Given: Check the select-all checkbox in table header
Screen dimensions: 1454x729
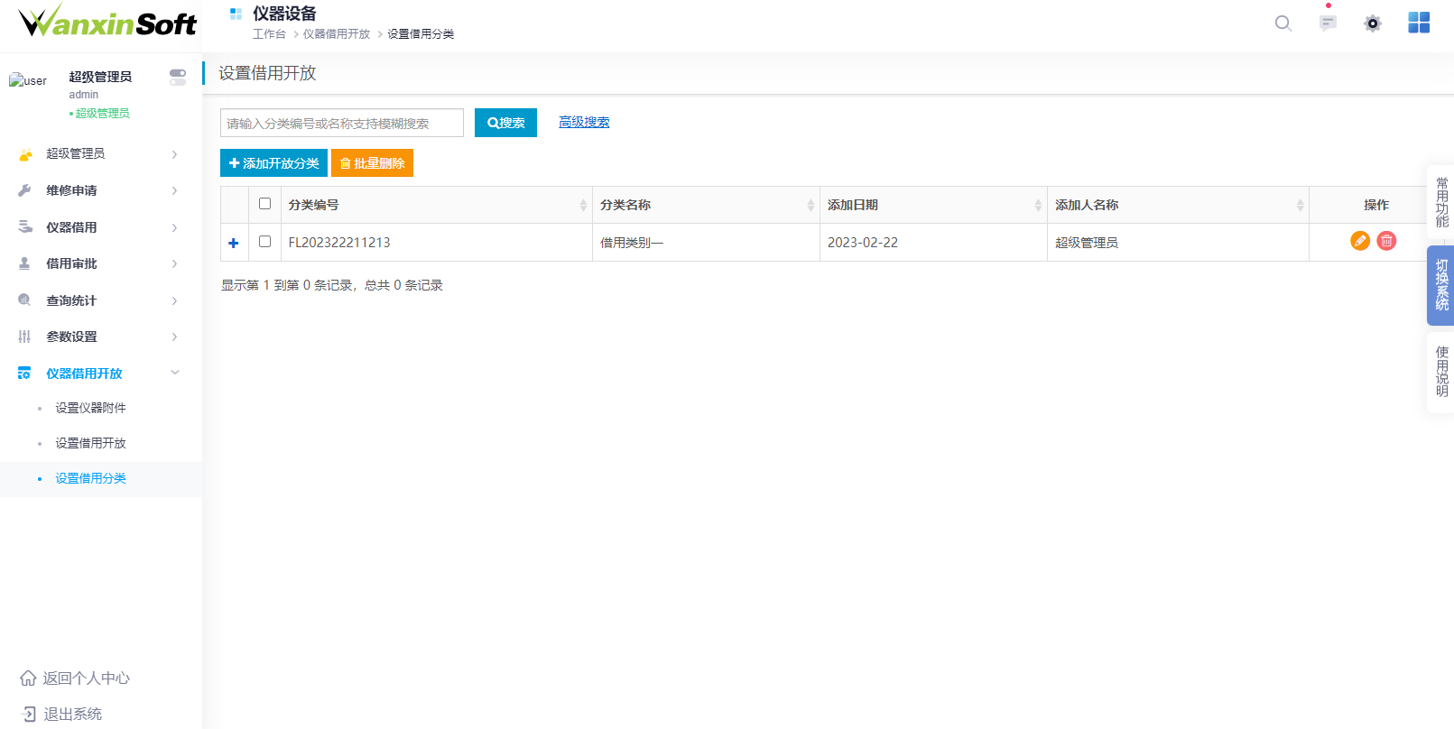Looking at the screenshot, I should (x=264, y=204).
